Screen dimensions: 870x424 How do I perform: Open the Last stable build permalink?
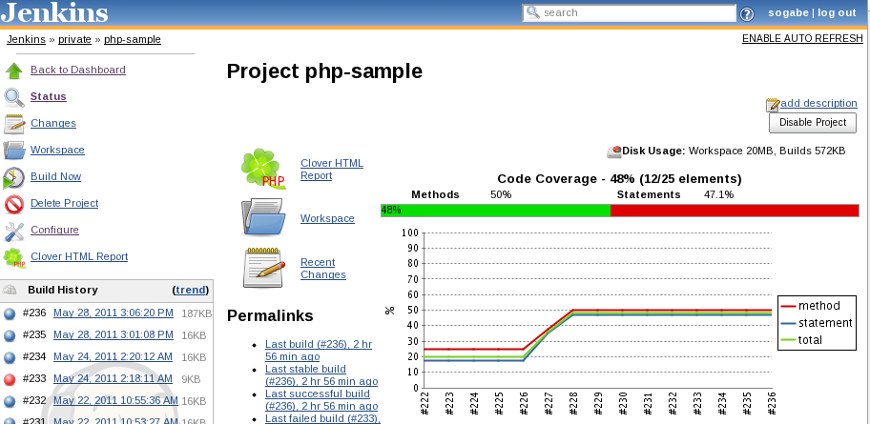[x=321, y=375]
